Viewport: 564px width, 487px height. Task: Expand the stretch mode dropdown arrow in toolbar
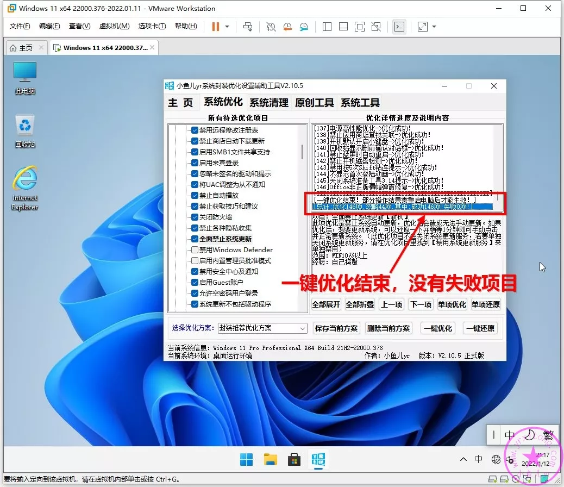(434, 27)
